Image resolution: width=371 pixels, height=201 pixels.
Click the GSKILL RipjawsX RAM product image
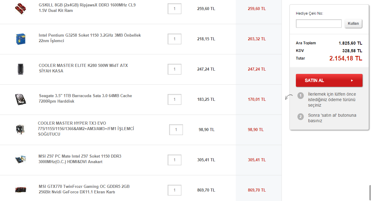[20, 8]
